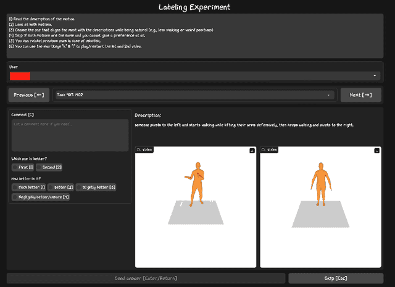Download the second video using its download icon
Screen dimensions: 395x287
click(378, 150)
